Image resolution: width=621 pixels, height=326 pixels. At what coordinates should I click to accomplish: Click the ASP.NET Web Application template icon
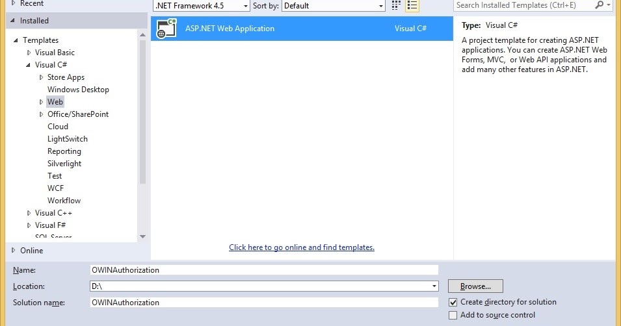166,29
